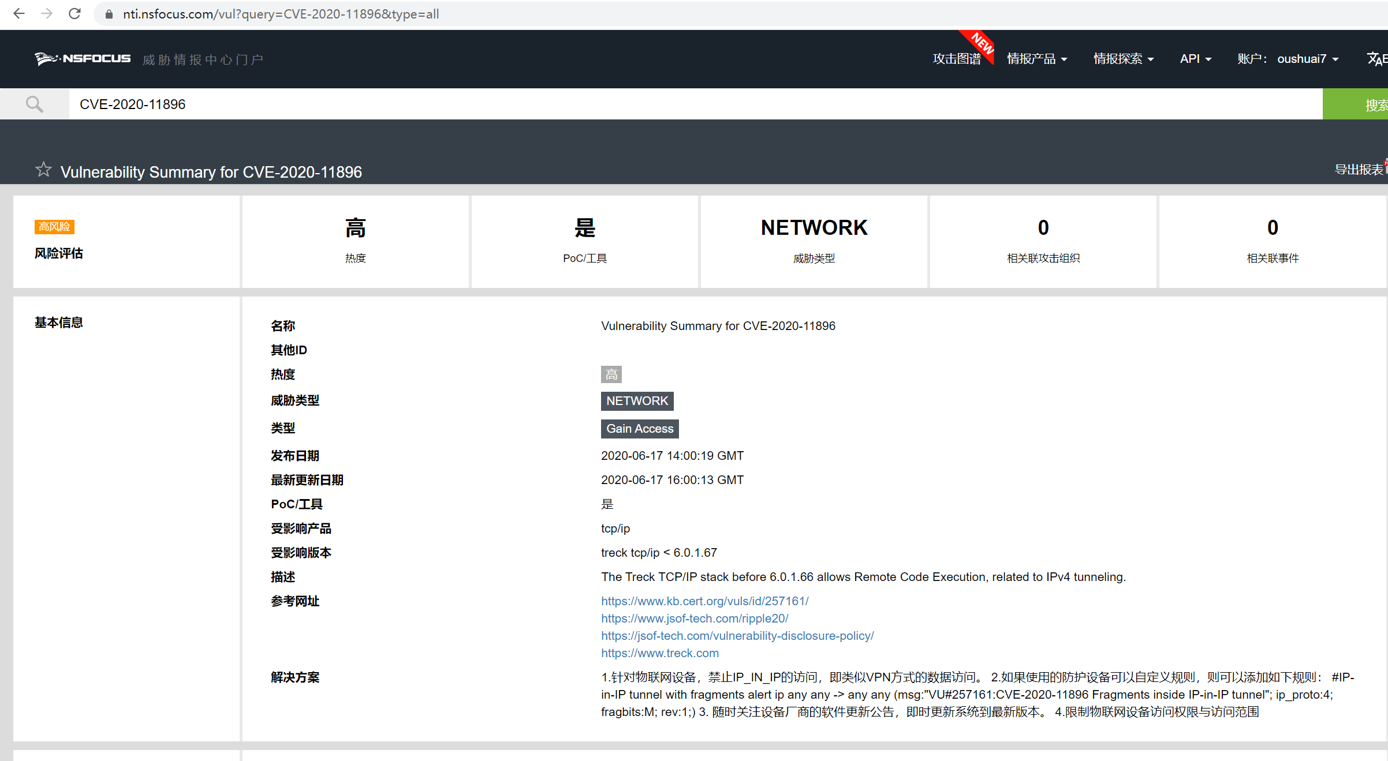
Task: Star the CVE-2020-11896 vulnerability as favorite
Action: 43,170
